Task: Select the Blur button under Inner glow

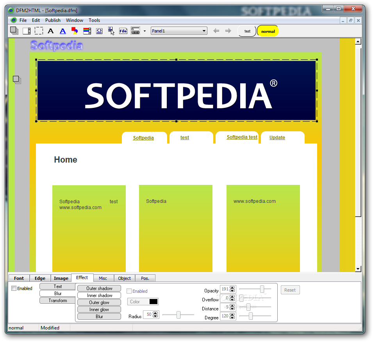Action: [99, 317]
